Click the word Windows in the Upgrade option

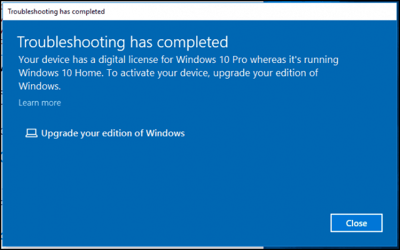(165, 133)
